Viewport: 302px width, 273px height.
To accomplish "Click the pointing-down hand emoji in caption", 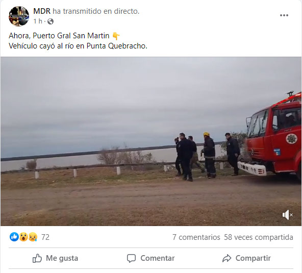I will coord(116,36).
